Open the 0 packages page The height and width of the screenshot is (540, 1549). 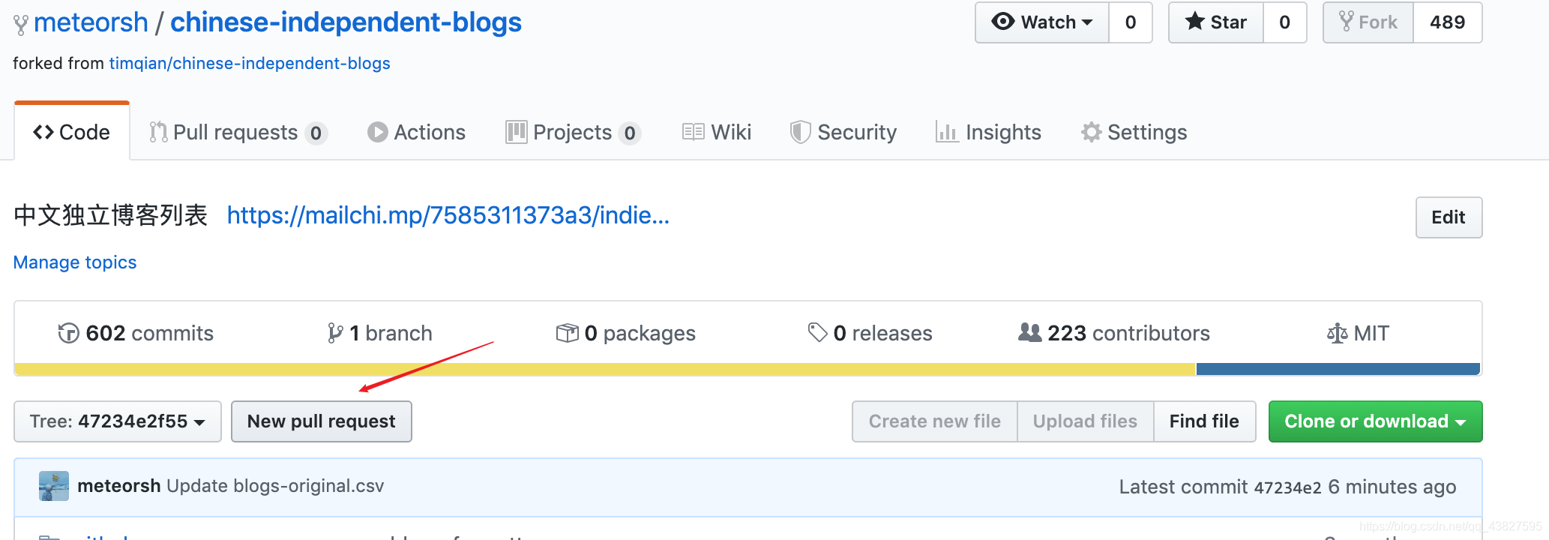click(626, 333)
